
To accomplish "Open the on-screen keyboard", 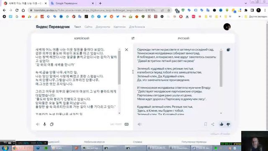I will [126, 124].
